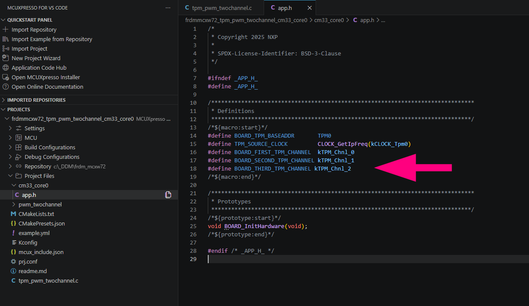Select the app.h editor tab
The height and width of the screenshot is (306, 529).
(x=289, y=8)
